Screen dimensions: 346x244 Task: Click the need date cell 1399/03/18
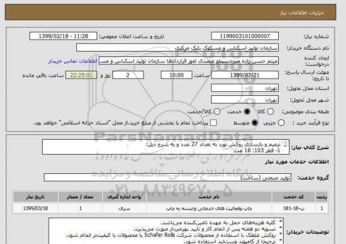(x=35, y=208)
